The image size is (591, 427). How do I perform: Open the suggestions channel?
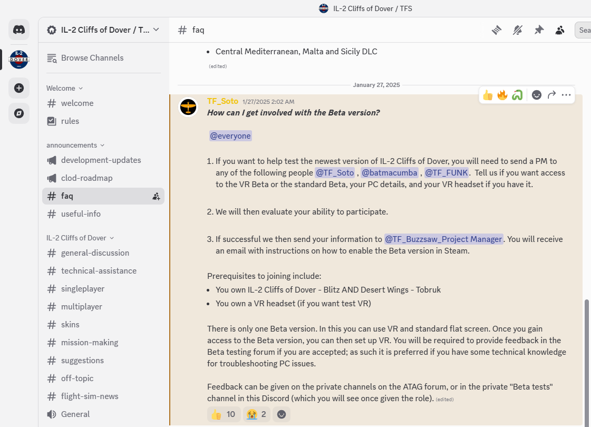pos(103,360)
